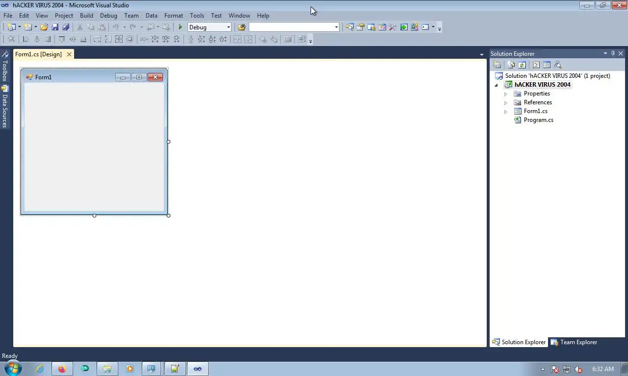Toggle auto-hide pin on Solution Explorer
Screen dimensions: 628x376
[x=613, y=53]
